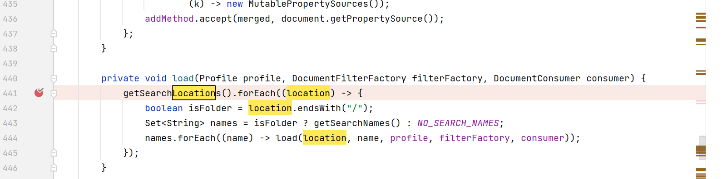The image size is (722, 179).
Task: Click fold end marker at line 437
Action: click(54, 33)
